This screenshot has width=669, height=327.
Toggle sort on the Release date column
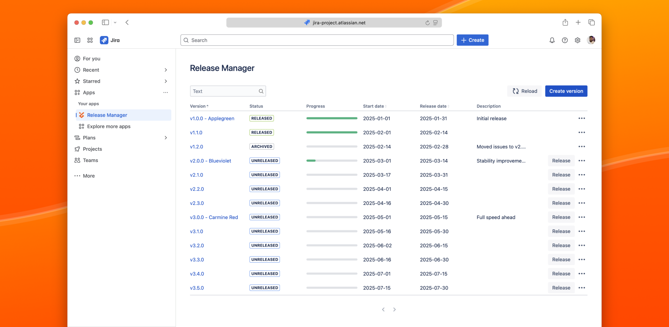click(x=434, y=106)
